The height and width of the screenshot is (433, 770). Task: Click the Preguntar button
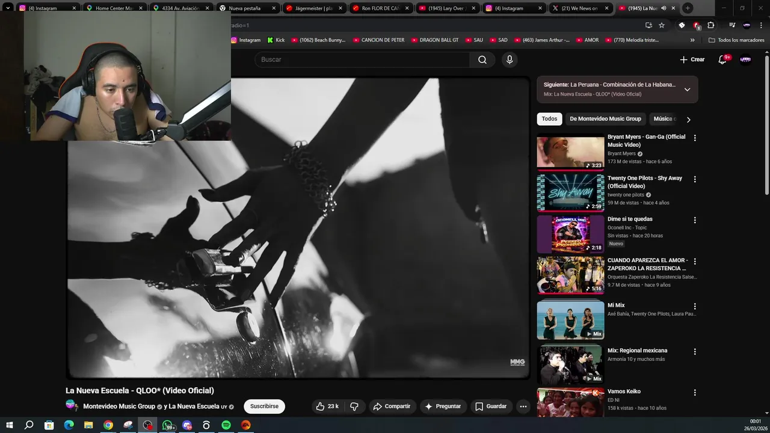443,407
